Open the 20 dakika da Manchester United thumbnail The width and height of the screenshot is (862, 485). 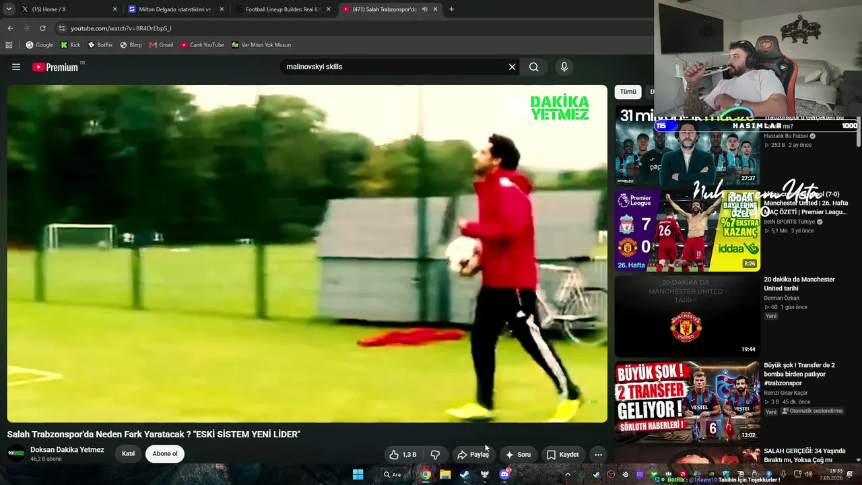point(687,316)
